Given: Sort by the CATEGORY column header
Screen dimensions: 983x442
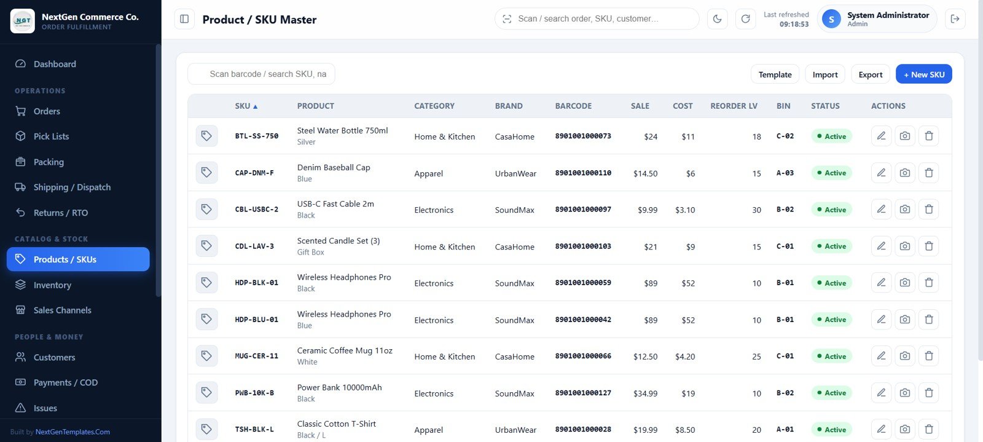Looking at the screenshot, I should [x=434, y=106].
